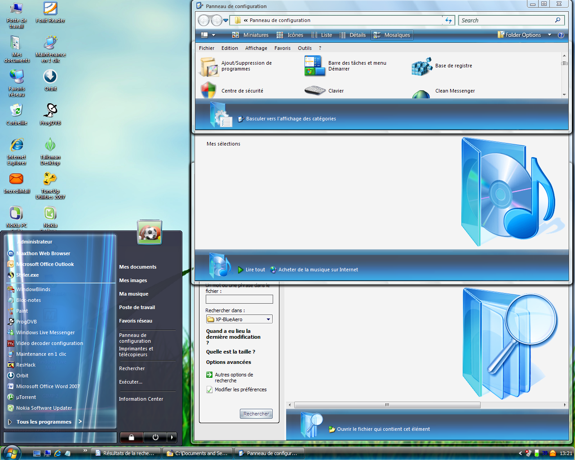Toggle the Mosaïques view button

(x=392, y=35)
